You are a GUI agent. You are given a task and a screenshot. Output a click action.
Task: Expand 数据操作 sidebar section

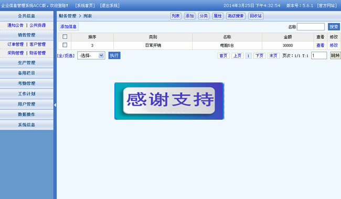pos(27,114)
